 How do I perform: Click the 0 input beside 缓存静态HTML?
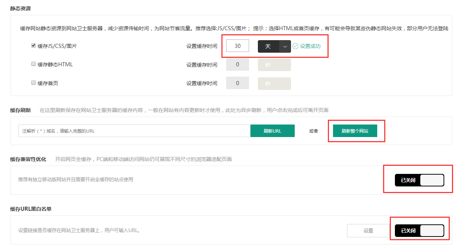click(x=237, y=64)
